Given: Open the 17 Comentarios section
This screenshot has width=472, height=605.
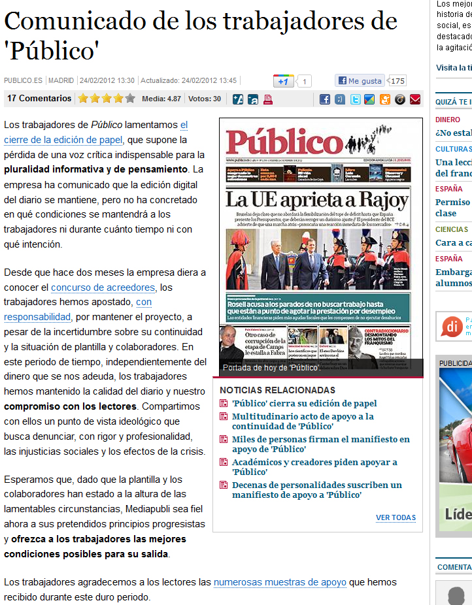Looking at the screenshot, I should 39,99.
